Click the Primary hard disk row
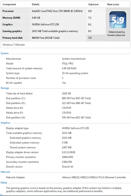131x196 pixels. (53, 38)
